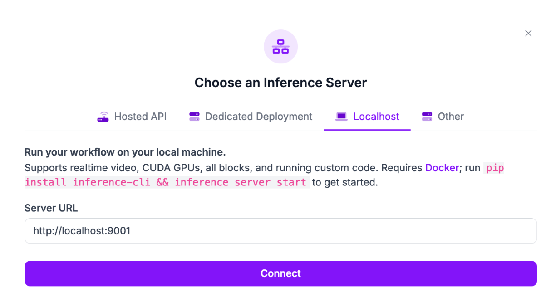Go to the Other tab

(450, 117)
